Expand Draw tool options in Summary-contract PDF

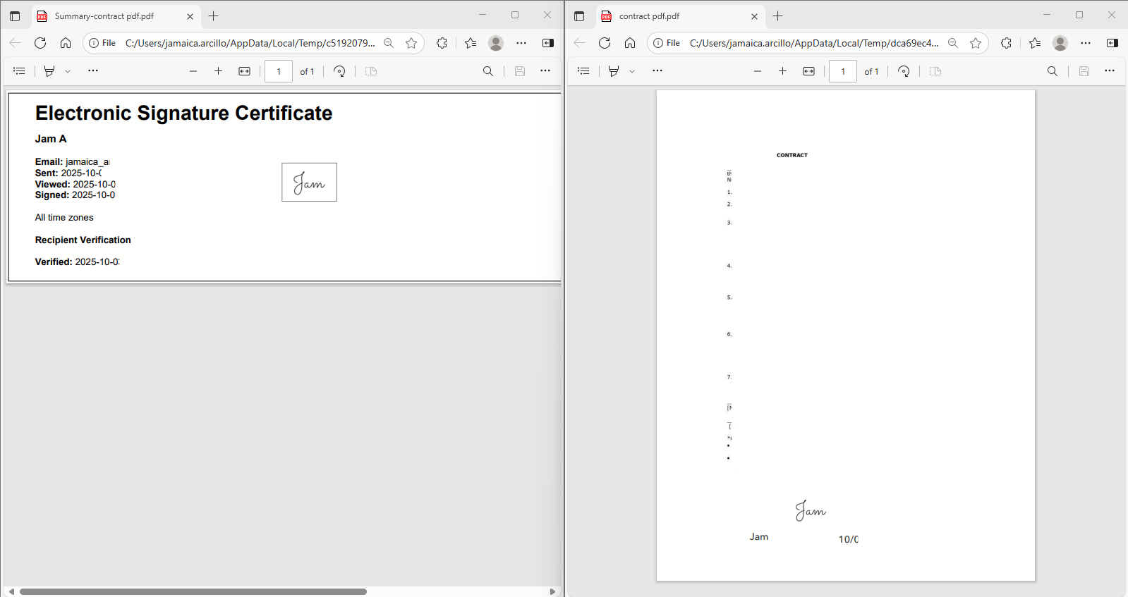68,71
